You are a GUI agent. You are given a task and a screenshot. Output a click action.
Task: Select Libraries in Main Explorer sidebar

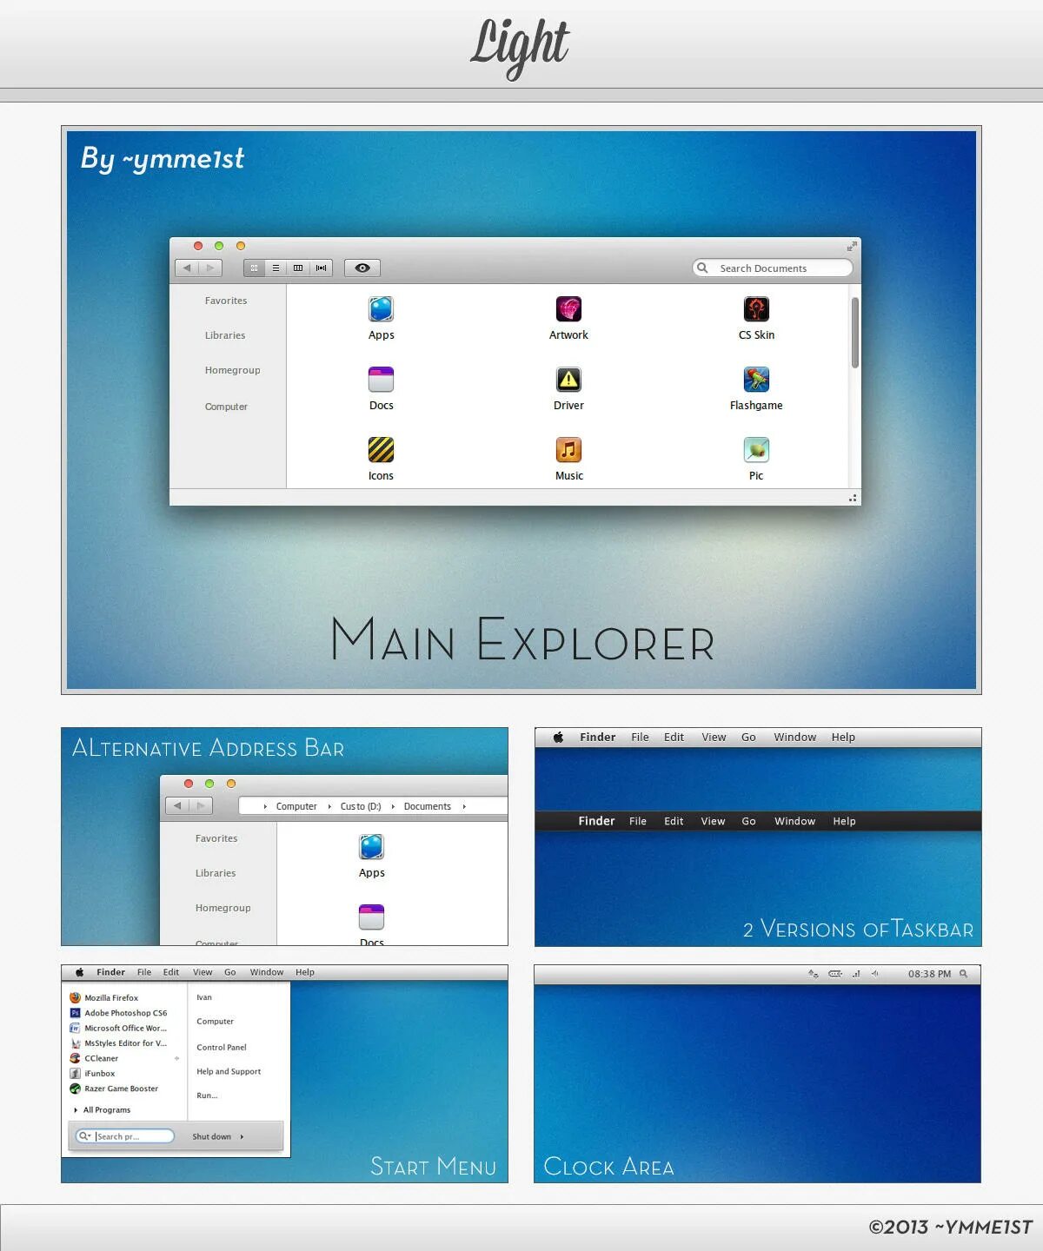click(x=225, y=335)
